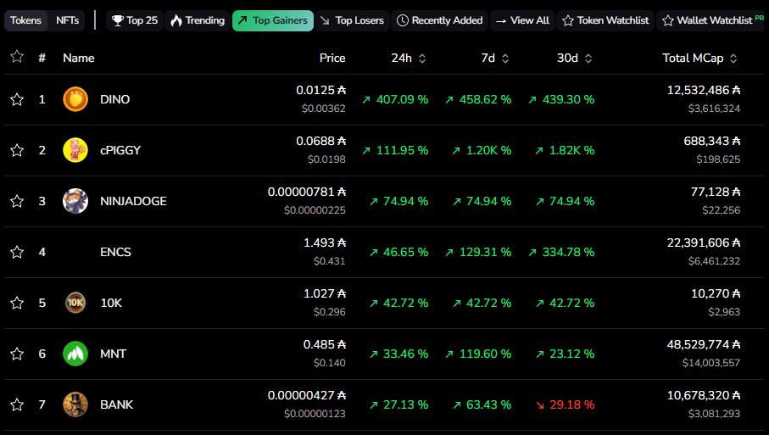Image resolution: width=769 pixels, height=435 pixels.
Task: Click MNT market cap 48,529,774
Action: pyautogui.click(x=704, y=345)
